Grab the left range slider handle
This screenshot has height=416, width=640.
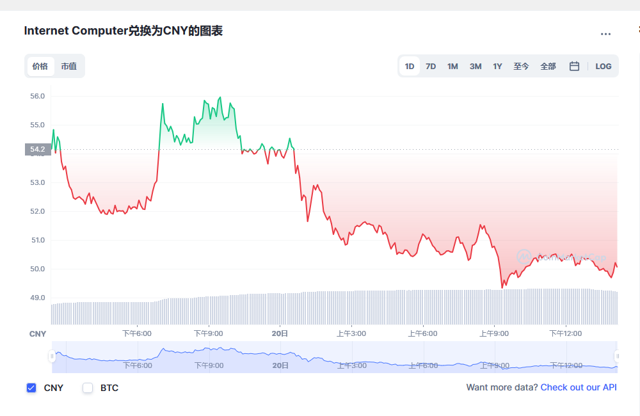click(52, 356)
